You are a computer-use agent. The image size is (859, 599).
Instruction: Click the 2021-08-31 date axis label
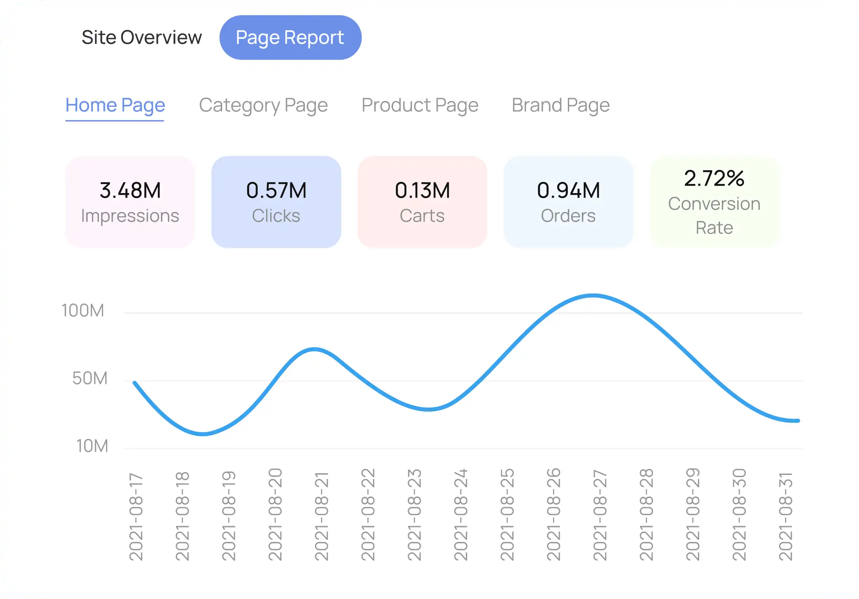point(785,517)
